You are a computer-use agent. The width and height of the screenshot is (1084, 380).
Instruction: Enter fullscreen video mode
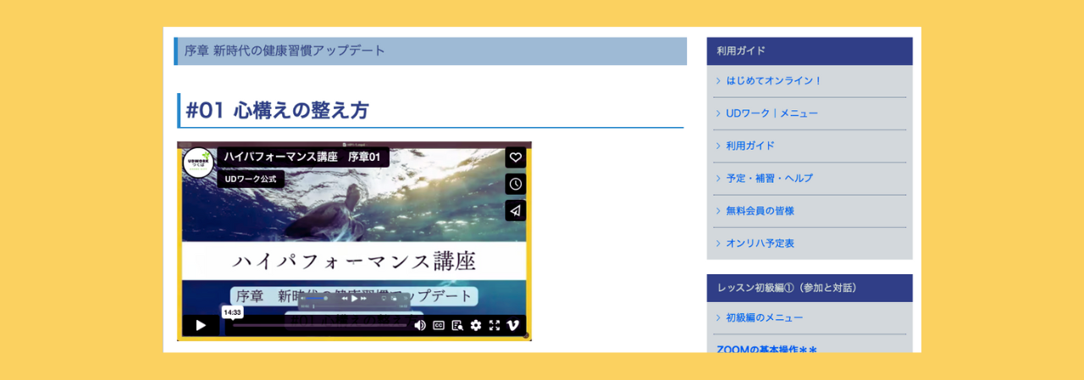(494, 325)
